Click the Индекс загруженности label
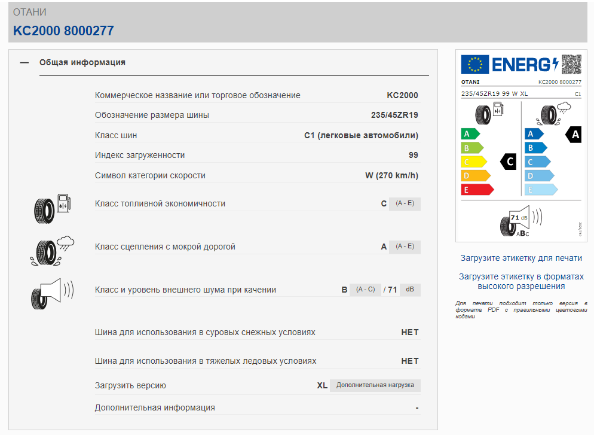The height and width of the screenshot is (435, 594). click(x=140, y=155)
